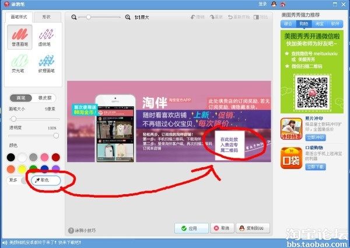Image resolution: width=350 pixels, height=248 pixels.
Task: Open the 软件 recommendation tab
Action: pyautogui.click(x=335, y=24)
